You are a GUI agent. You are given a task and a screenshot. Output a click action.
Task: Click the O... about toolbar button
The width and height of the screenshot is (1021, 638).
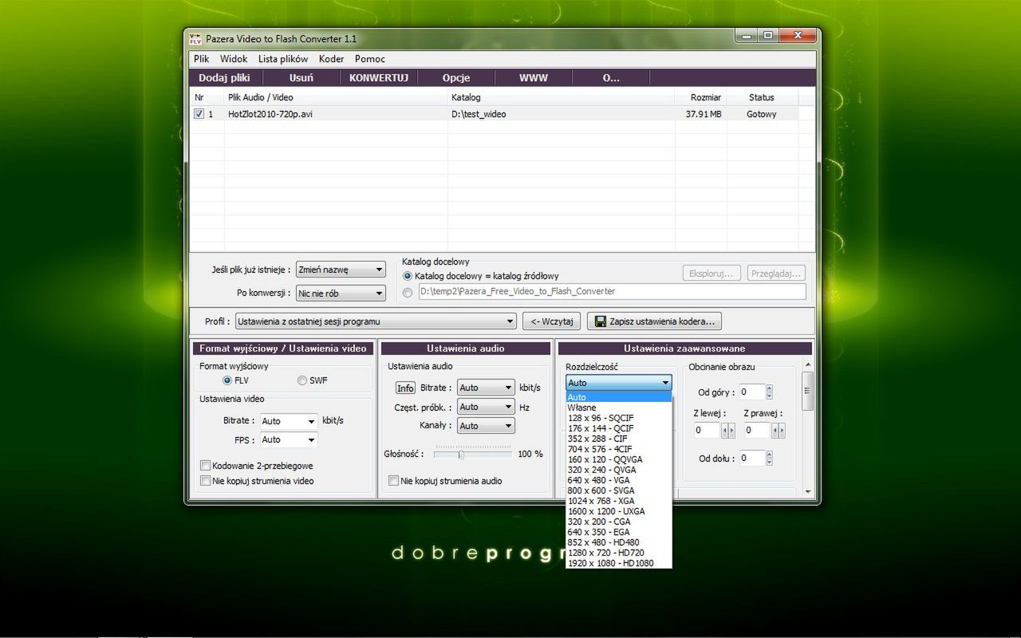click(611, 77)
